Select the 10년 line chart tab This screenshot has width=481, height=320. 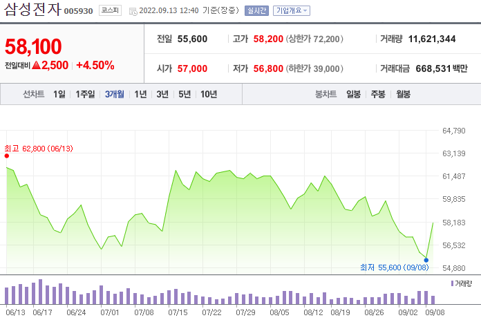[x=209, y=94]
